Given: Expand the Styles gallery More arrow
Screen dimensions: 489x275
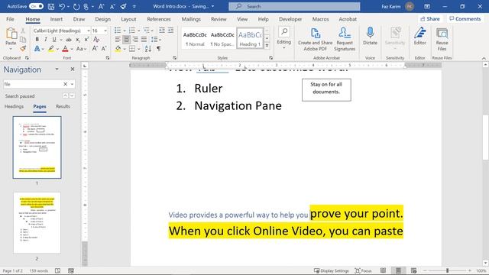Looking at the screenshot, I should click(267, 46).
